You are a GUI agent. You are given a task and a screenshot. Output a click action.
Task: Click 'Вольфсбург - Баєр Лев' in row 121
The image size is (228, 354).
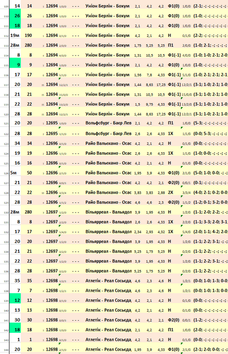tap(108, 123)
